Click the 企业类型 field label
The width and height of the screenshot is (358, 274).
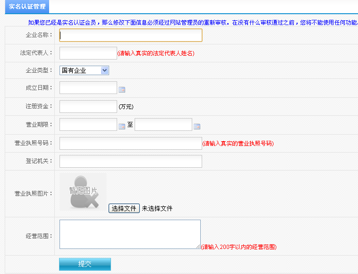[39, 70]
